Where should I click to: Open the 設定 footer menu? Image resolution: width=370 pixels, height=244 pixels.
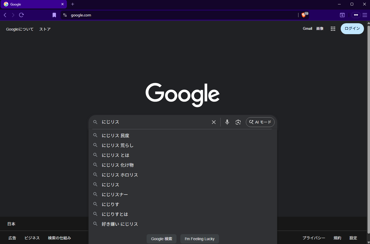[x=353, y=238]
